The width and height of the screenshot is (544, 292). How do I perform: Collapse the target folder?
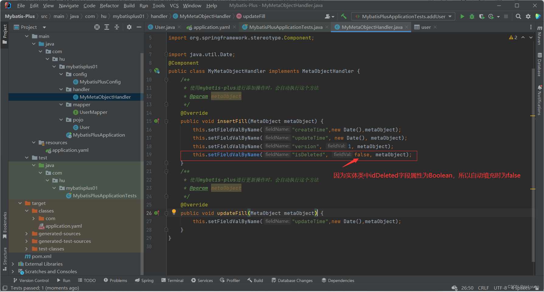(20, 203)
